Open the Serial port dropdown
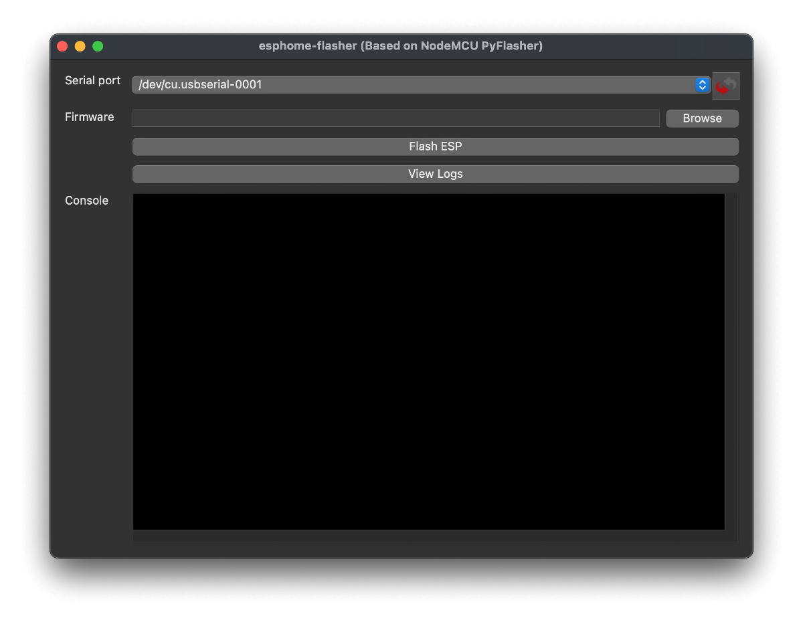803x624 pixels. pos(422,85)
